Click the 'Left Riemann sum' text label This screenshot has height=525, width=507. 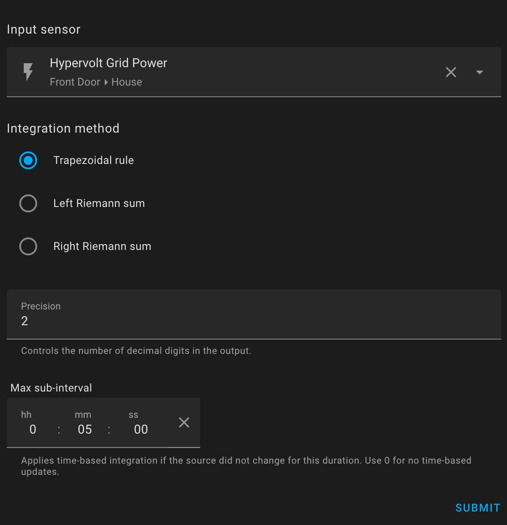[99, 203]
